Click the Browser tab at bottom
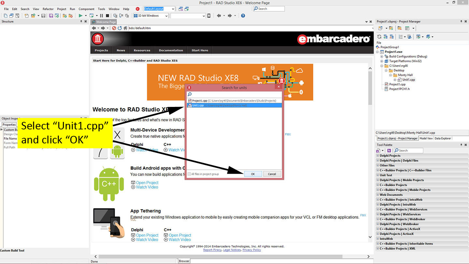The image size is (469, 264). (x=184, y=261)
